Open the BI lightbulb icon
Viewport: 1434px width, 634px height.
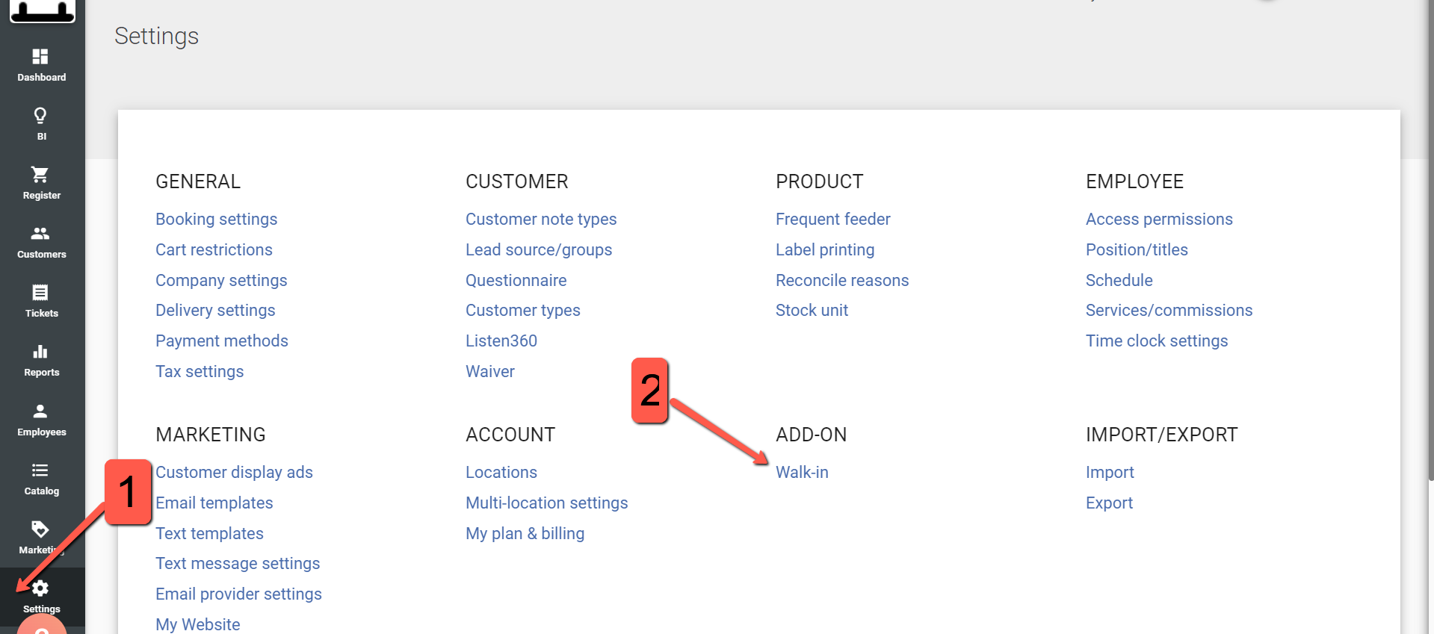pyautogui.click(x=40, y=116)
